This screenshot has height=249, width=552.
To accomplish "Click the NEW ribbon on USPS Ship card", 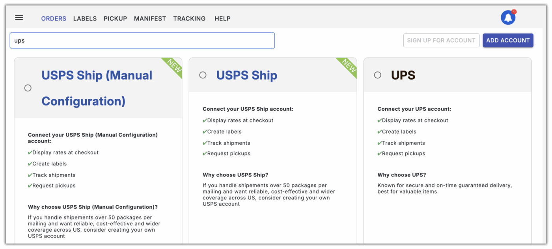I will click(x=348, y=67).
